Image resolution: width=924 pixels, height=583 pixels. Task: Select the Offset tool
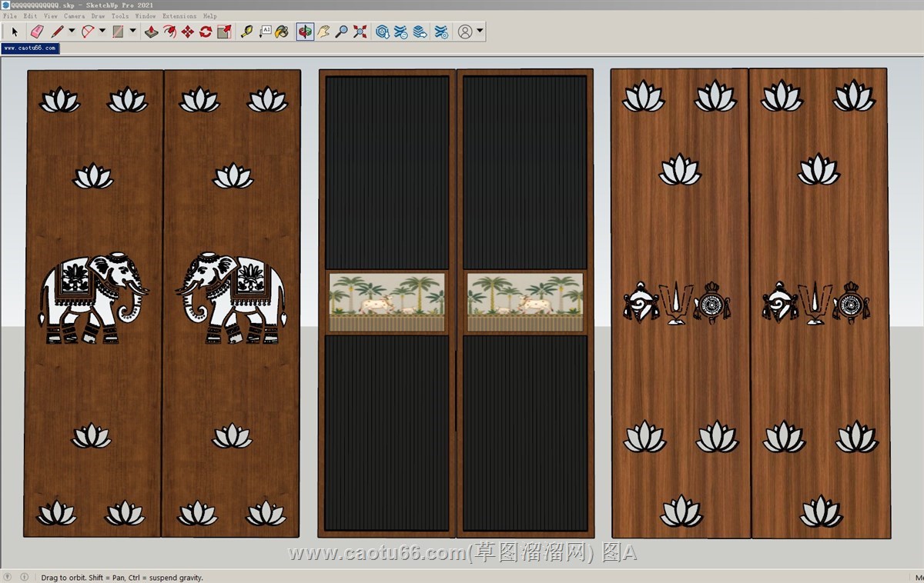pyautogui.click(x=169, y=32)
